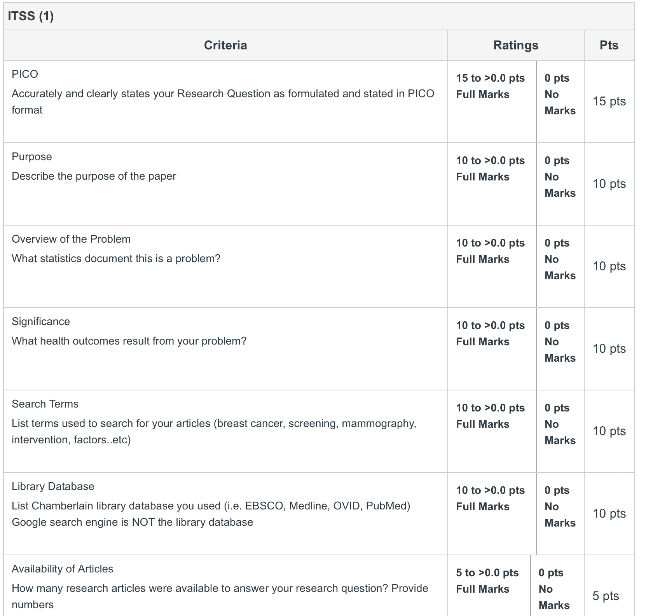Click the Library Database criterion description
Viewport: 660px width, 616px height.
pyautogui.click(x=211, y=514)
